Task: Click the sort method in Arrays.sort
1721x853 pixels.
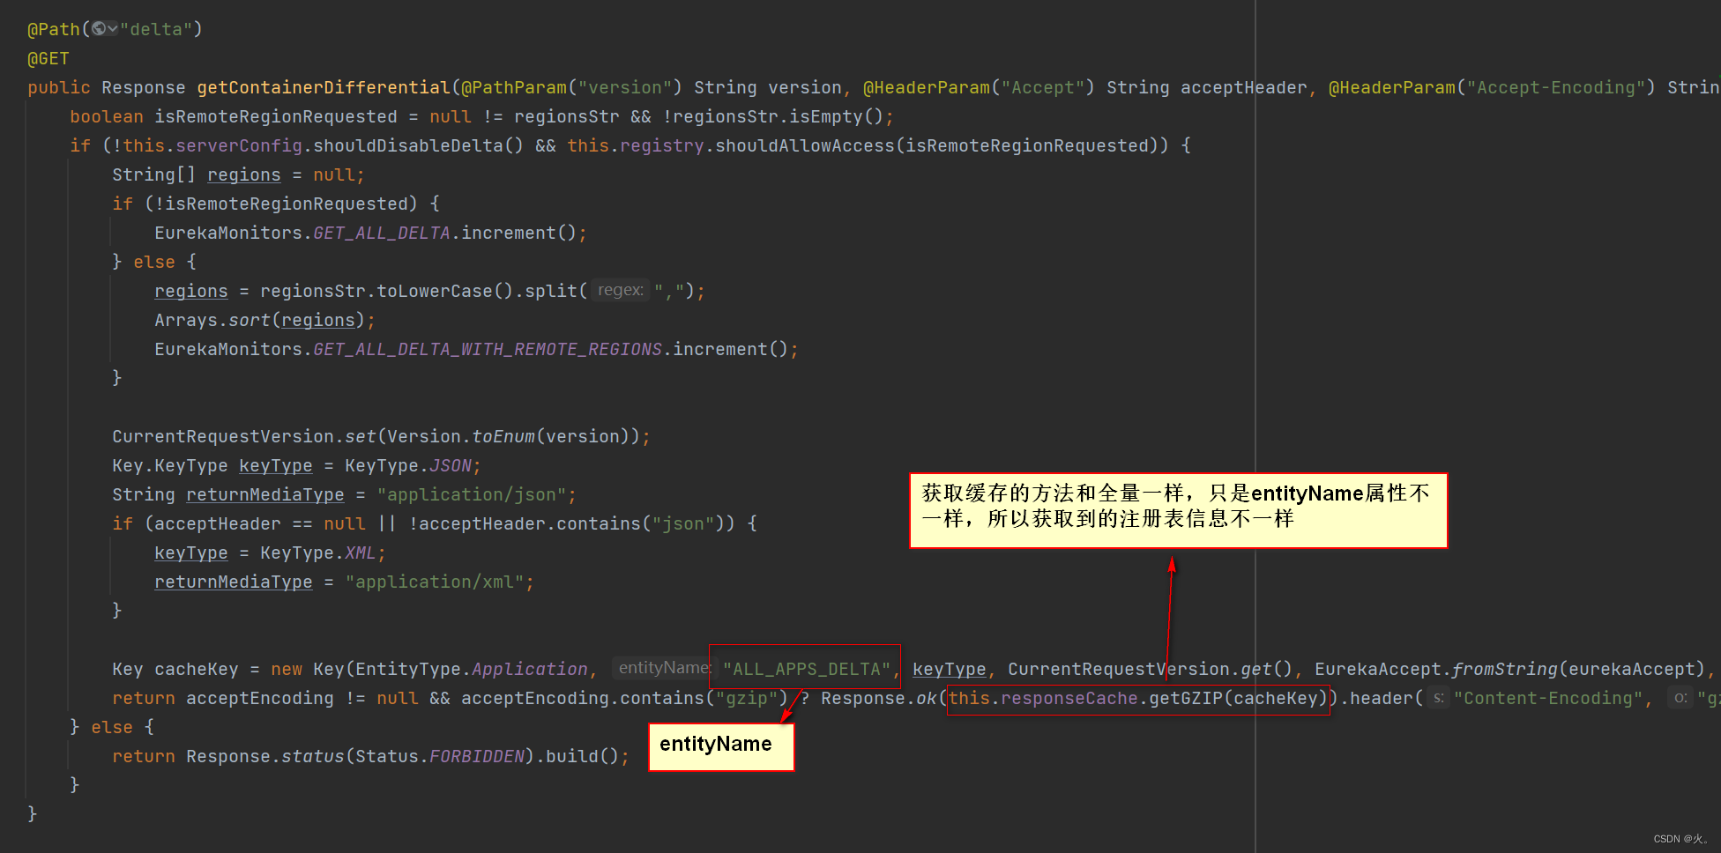Action: 250,320
